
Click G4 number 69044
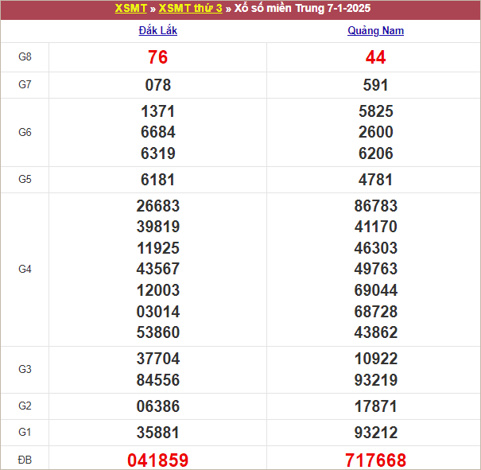tap(375, 290)
